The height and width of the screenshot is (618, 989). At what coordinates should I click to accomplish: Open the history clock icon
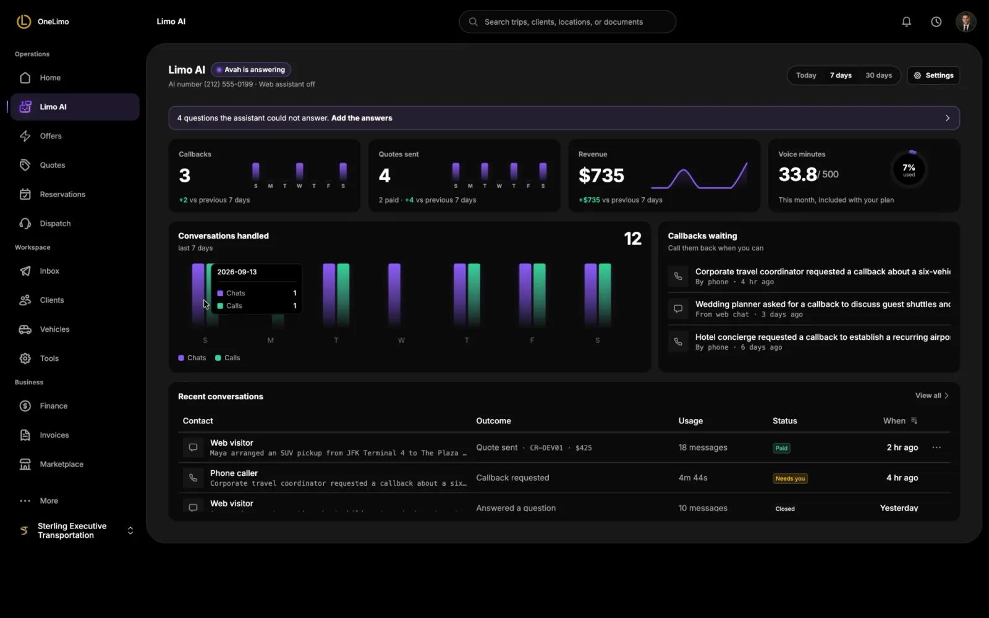point(936,22)
